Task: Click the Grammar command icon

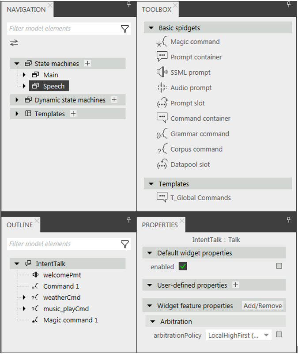Action: coord(162,133)
